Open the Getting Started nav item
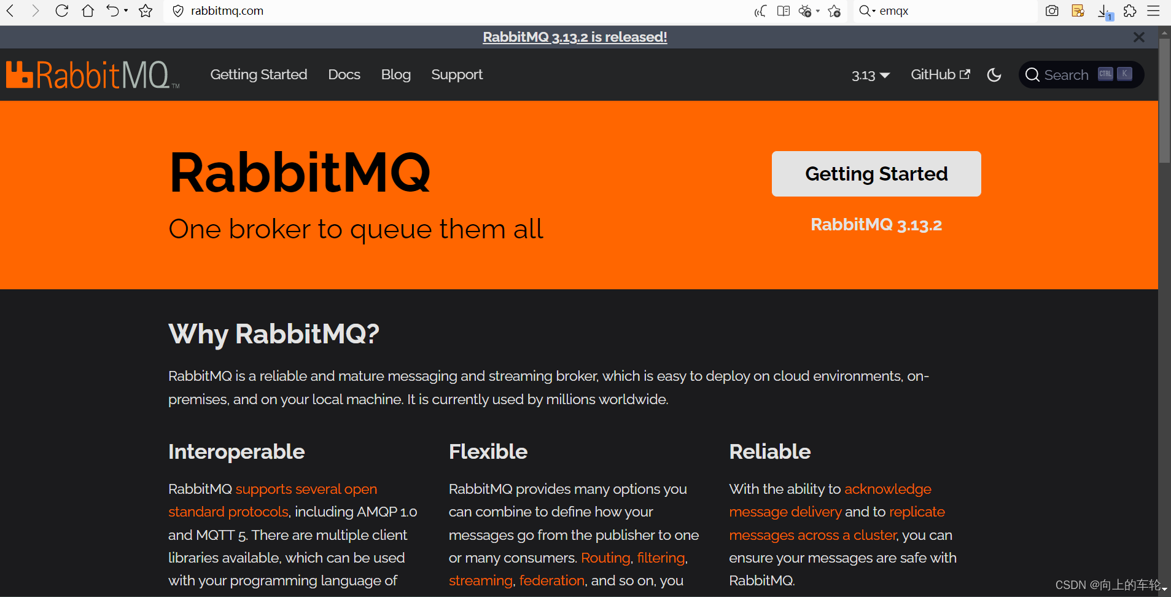 [259, 74]
